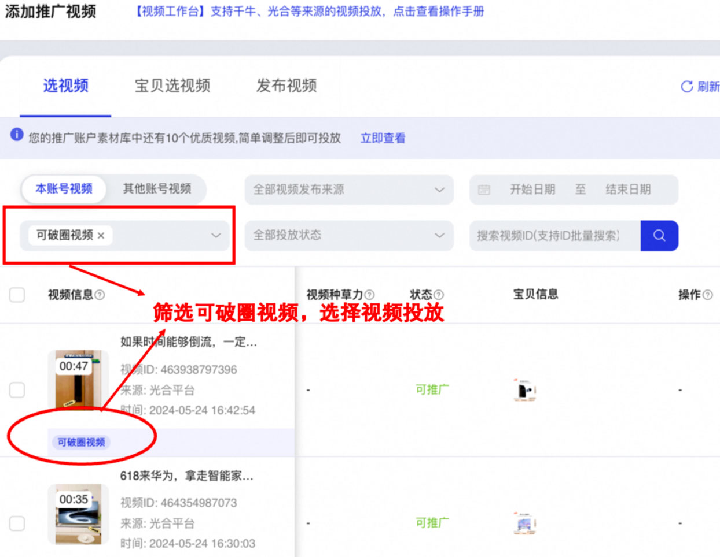
Task: Toggle the select-all checkbox in table header
Action: click(x=17, y=295)
